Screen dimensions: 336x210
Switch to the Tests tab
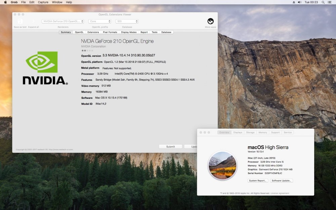155,32
